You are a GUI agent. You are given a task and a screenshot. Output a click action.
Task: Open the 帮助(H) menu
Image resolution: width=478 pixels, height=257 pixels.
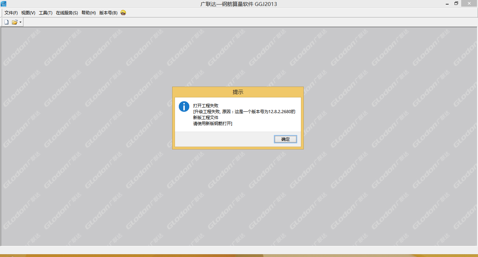(x=89, y=13)
